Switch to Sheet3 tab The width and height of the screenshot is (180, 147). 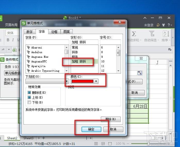tap(28, 138)
